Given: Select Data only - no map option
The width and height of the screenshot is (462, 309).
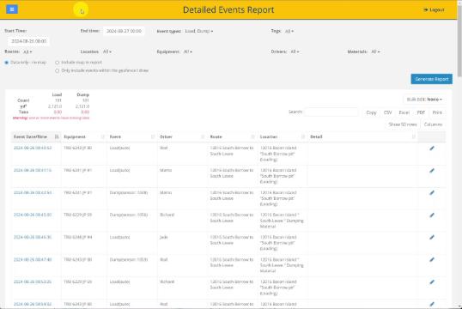Looking at the screenshot, I should click(7, 63).
